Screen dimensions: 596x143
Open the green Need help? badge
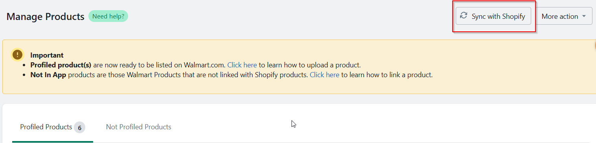tap(108, 16)
